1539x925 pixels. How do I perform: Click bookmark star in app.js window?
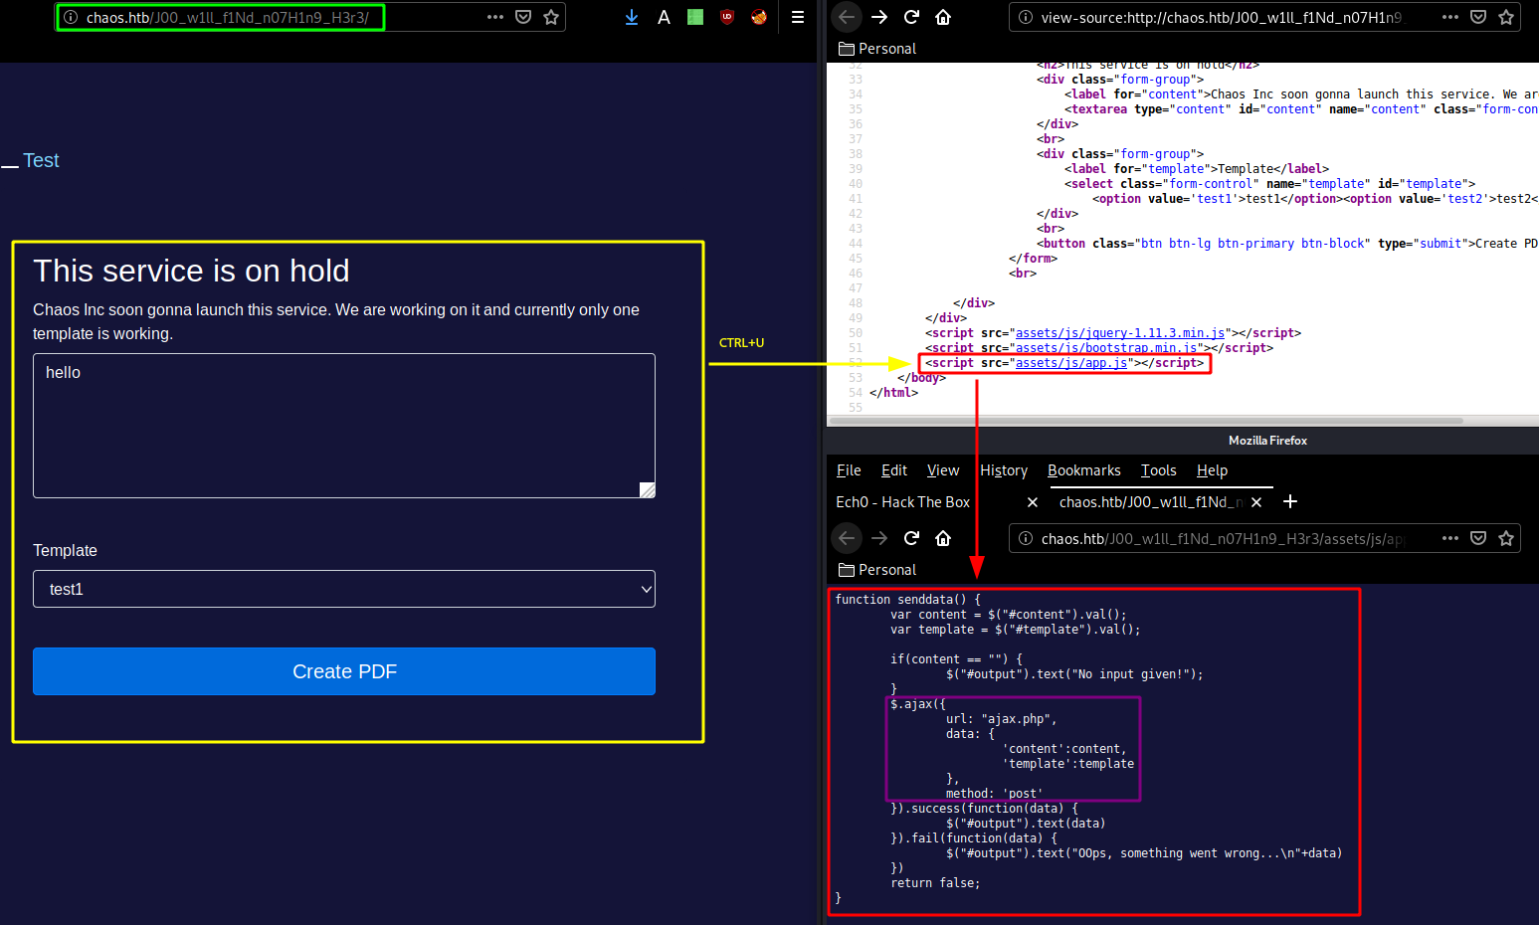tap(1506, 538)
